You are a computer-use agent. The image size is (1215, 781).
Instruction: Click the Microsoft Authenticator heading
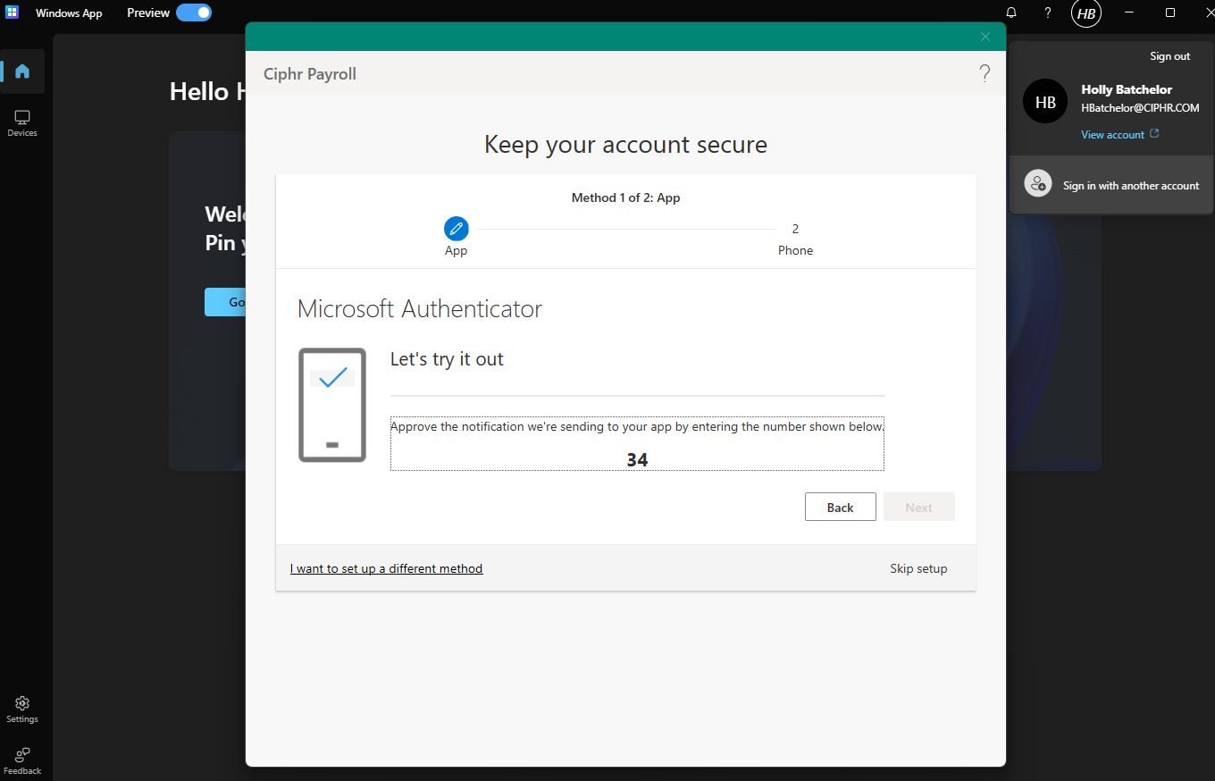point(420,309)
